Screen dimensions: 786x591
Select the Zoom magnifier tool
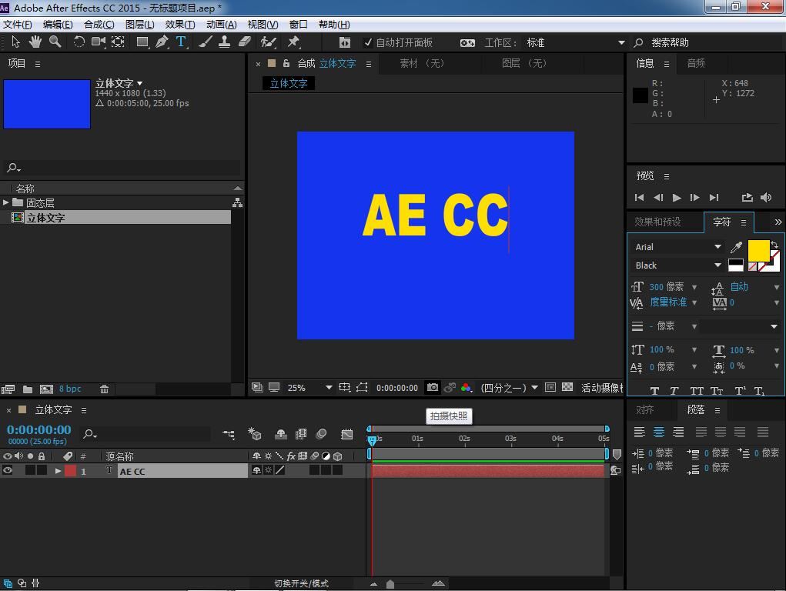click(x=55, y=42)
